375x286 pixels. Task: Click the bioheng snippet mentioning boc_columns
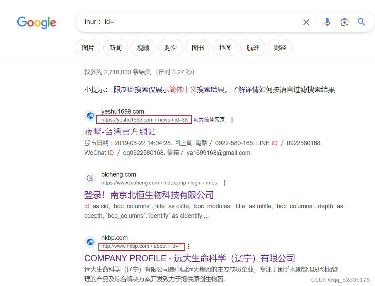(213, 211)
